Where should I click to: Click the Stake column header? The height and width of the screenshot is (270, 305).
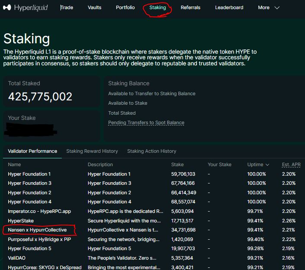(x=178, y=164)
